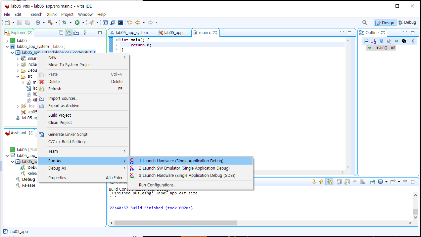Open the Display Selected Console dropdown arrow
The width and height of the screenshot is (421, 237).
tap(386, 182)
